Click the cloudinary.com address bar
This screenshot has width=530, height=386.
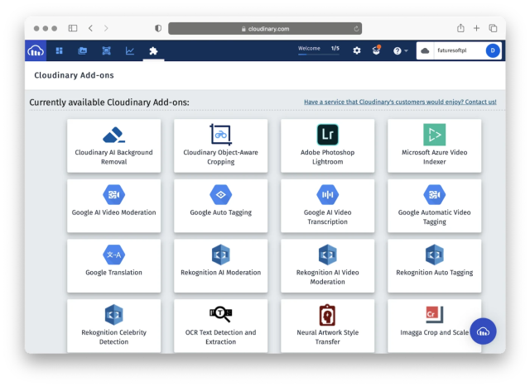click(265, 29)
